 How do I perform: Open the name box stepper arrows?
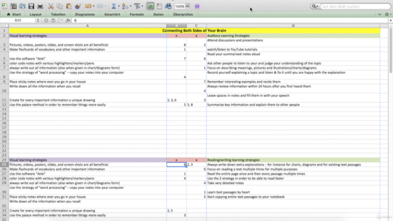coord(38,20)
